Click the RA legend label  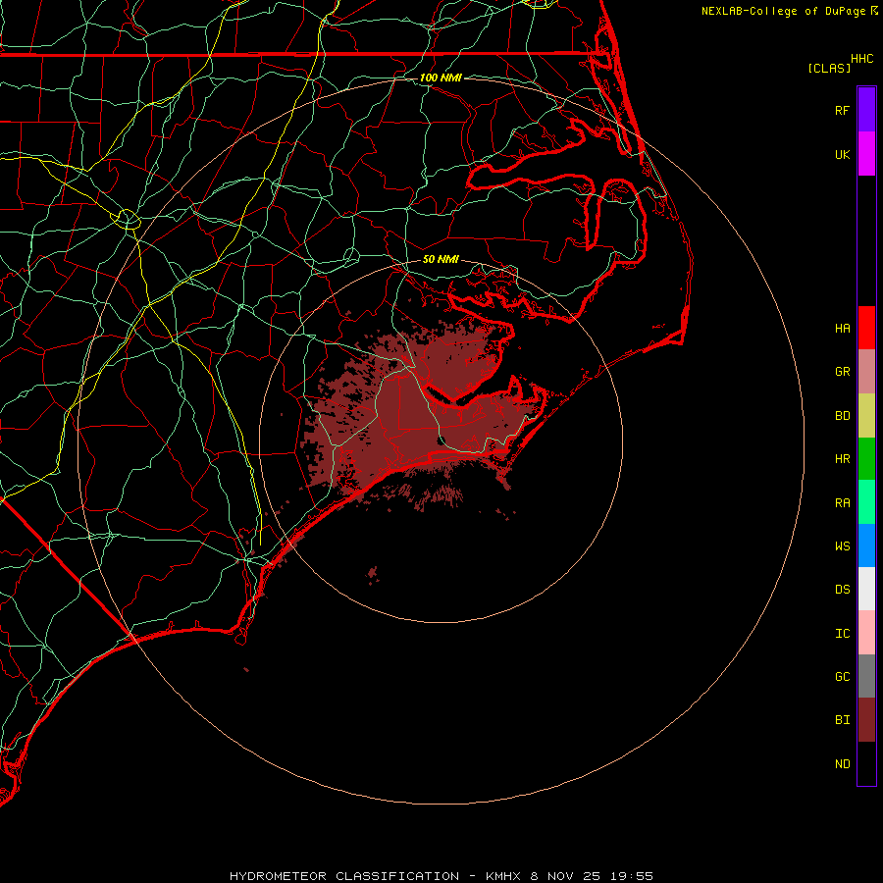pos(843,503)
